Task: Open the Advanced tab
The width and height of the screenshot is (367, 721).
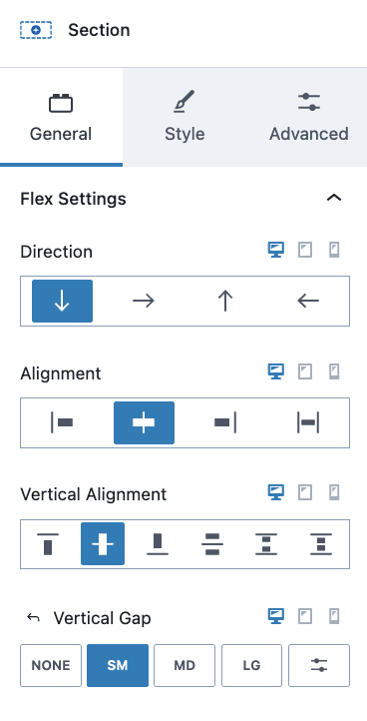Action: [x=309, y=117]
